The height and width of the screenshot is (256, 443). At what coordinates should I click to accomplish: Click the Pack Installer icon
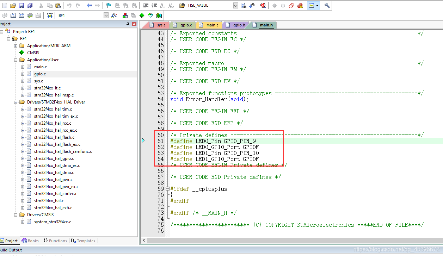tap(159, 15)
